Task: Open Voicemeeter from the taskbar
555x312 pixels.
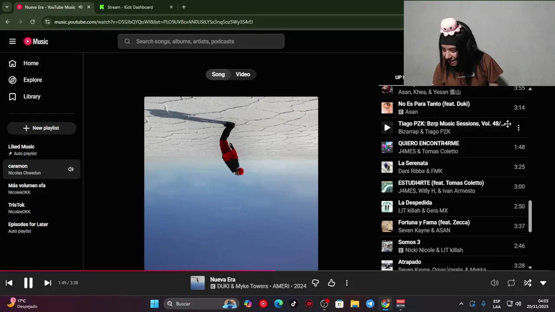Action: coord(401,304)
